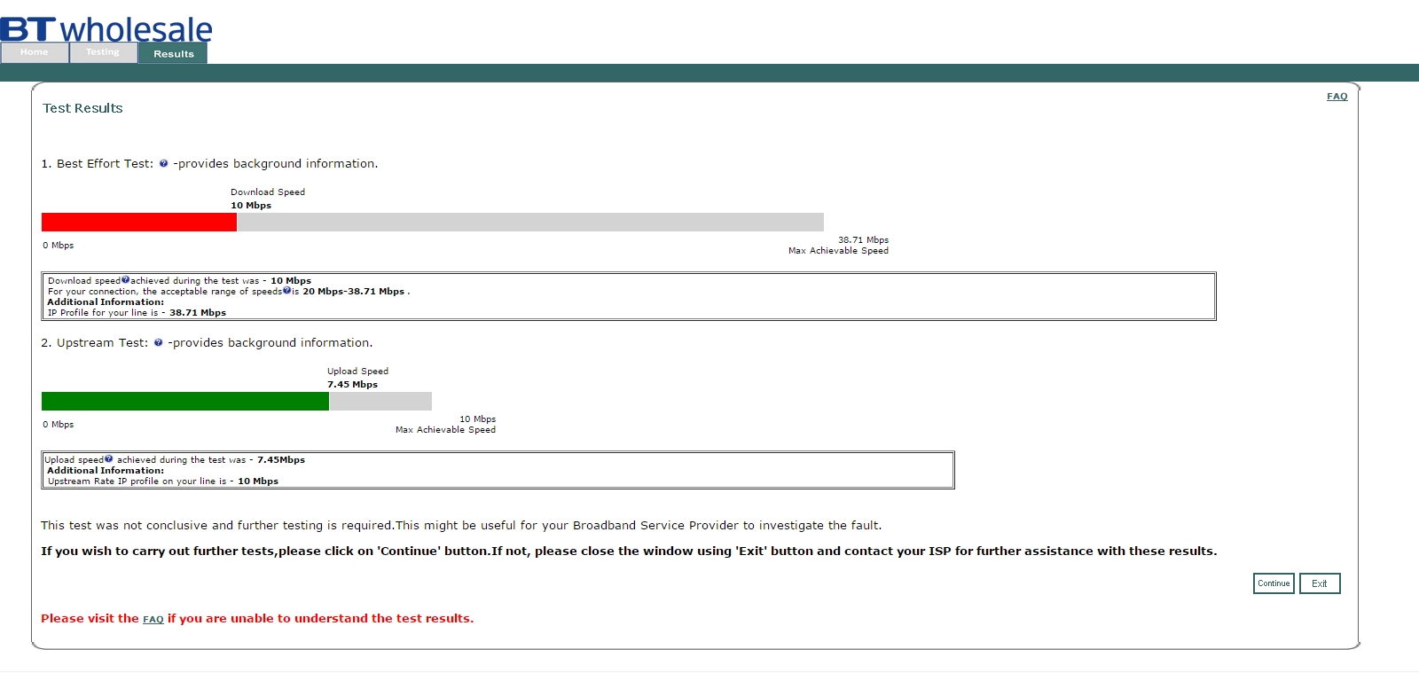The width and height of the screenshot is (1419, 673).
Task: Click help icon after 'range of speeds'
Action: [x=286, y=291]
